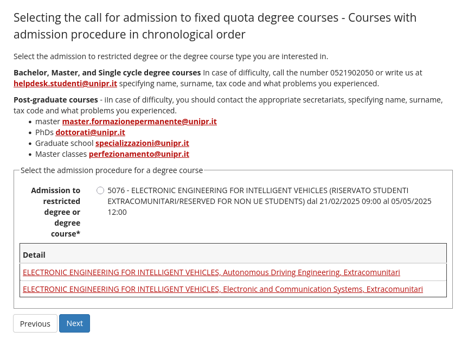Click the Detail table header

(x=34, y=255)
